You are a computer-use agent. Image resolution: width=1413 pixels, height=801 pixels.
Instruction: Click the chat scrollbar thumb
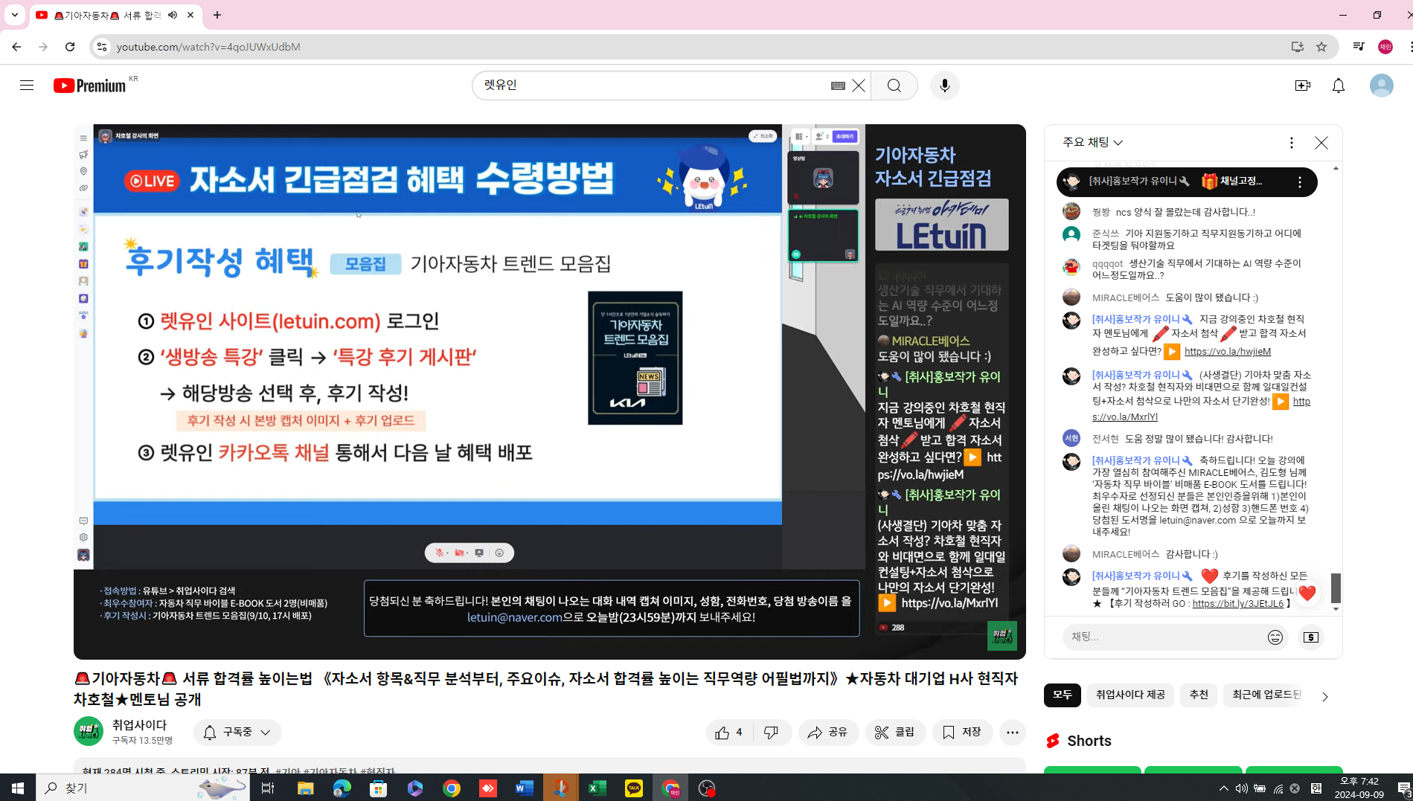coord(1336,588)
